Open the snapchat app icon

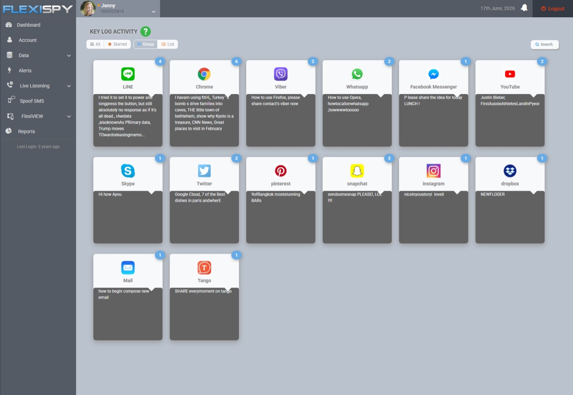point(357,171)
